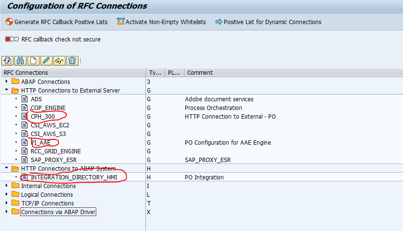
Task: Click document icon next to ADS
Action: [x=25, y=99]
